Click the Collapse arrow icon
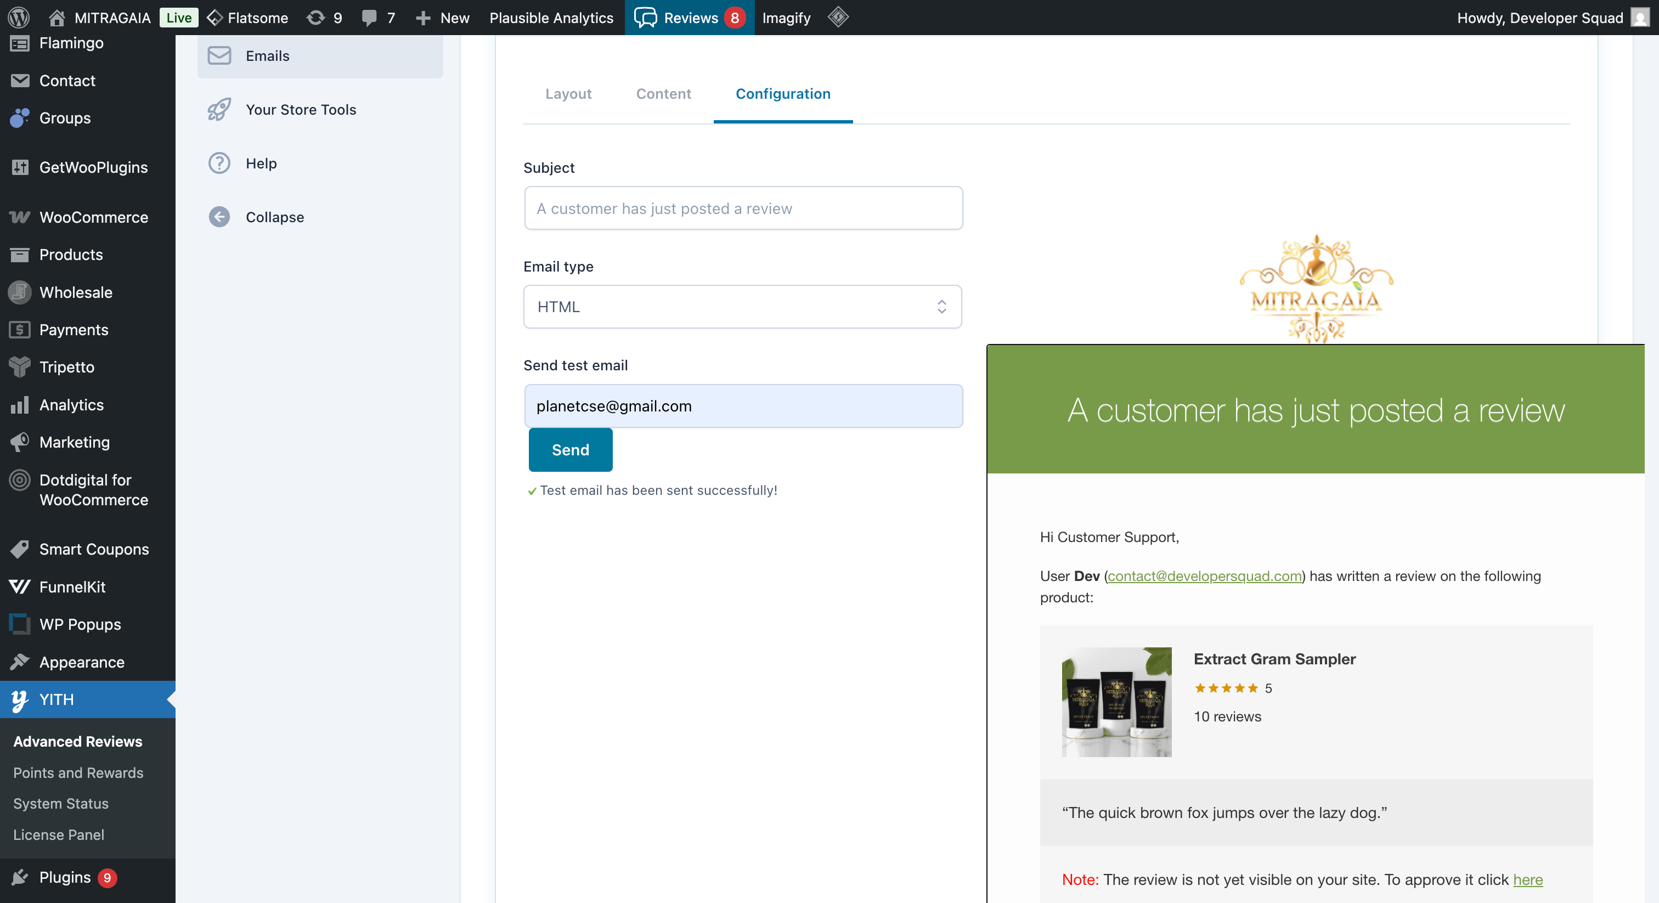This screenshot has height=903, width=1659. [x=219, y=217]
